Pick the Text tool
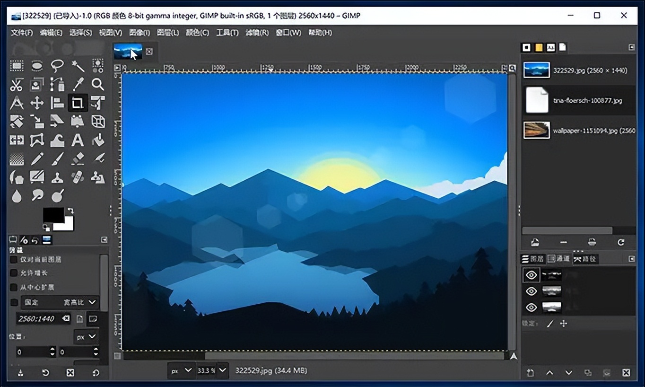The image size is (645, 387). pos(78,140)
